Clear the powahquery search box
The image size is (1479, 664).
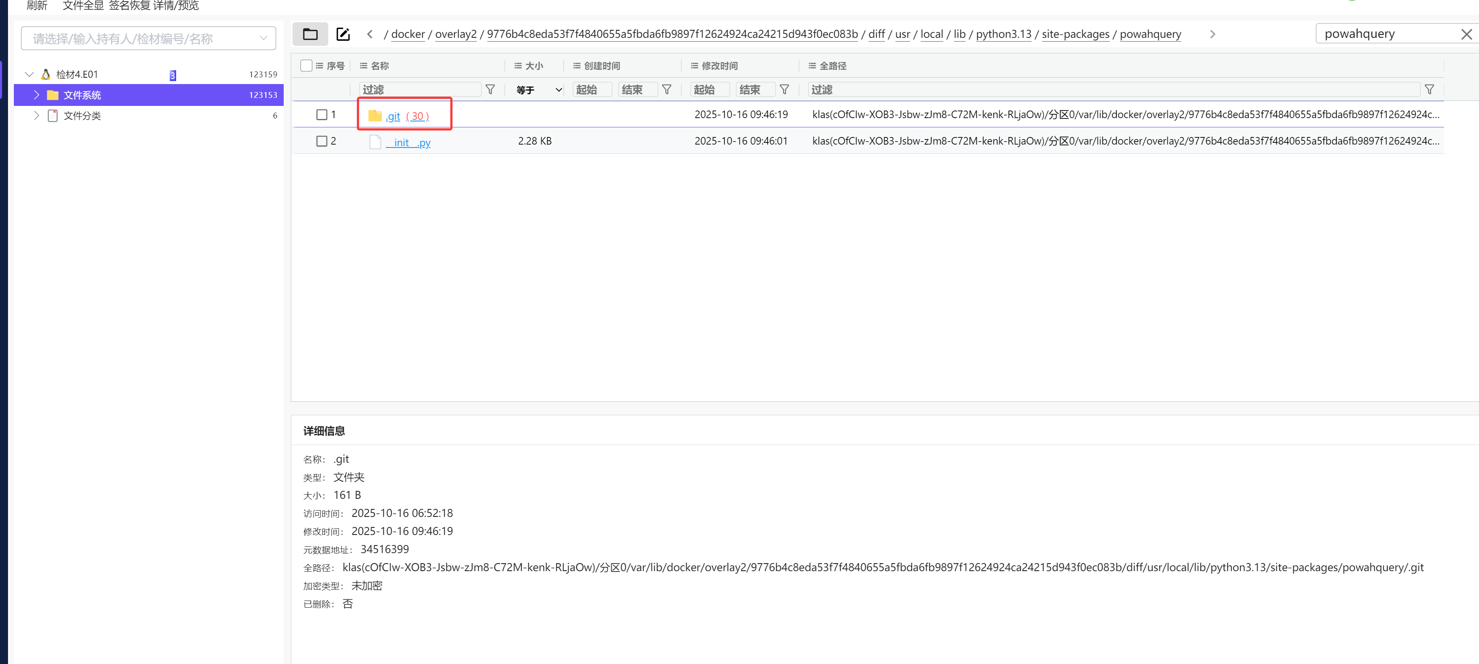[x=1466, y=34]
